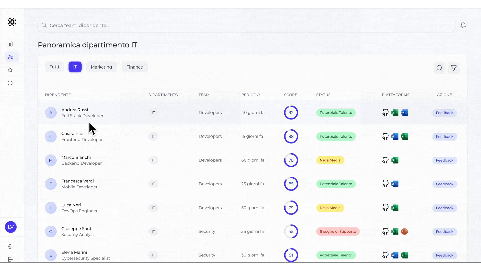Click the Bisogno di Supporto status badge

pos(338,231)
